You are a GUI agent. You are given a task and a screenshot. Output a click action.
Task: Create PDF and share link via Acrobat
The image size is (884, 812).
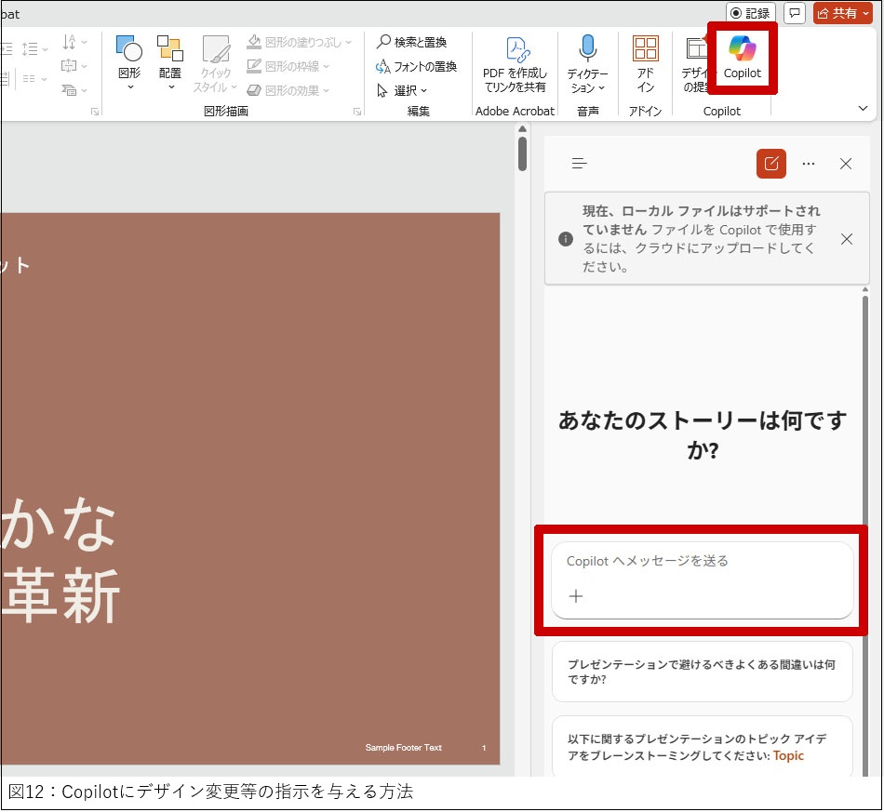515,64
